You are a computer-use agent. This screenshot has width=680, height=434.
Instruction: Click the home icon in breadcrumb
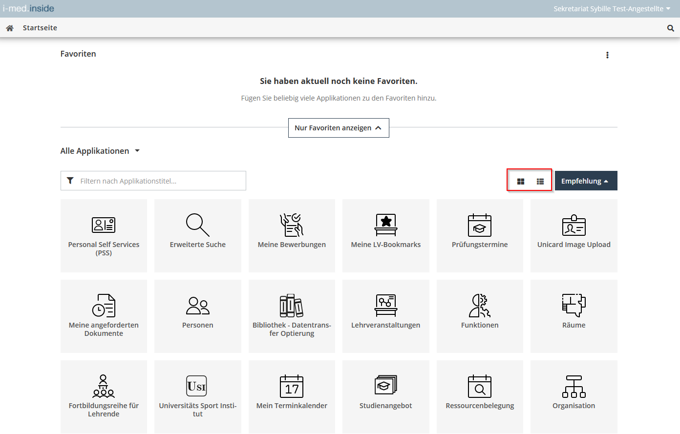tap(10, 28)
